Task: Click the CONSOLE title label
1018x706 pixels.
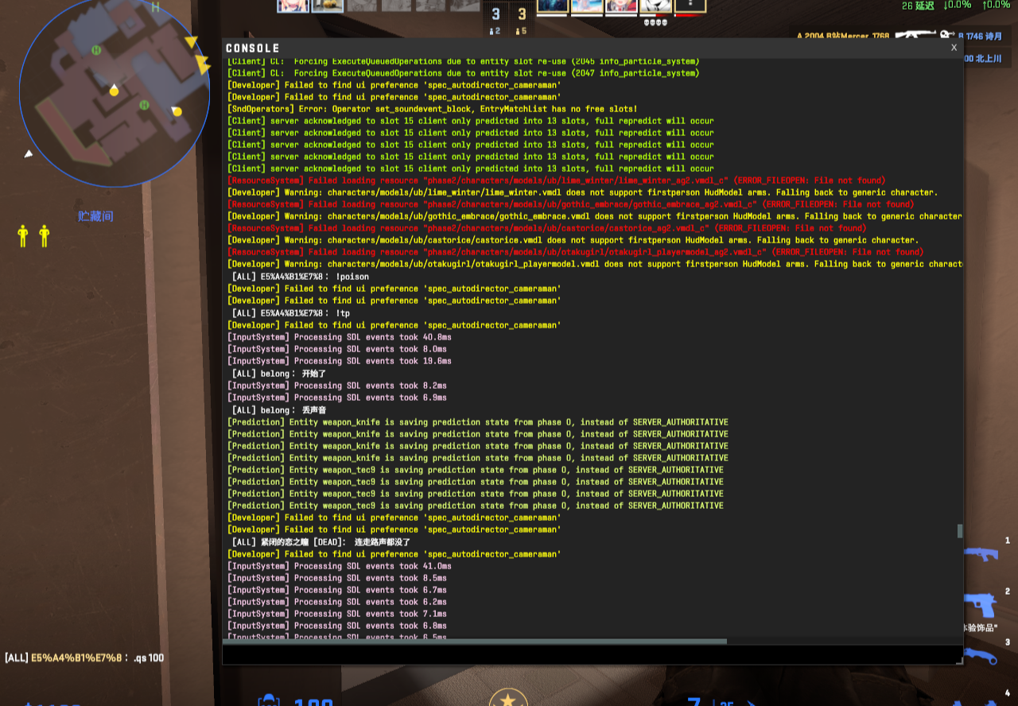Action: pyautogui.click(x=253, y=48)
